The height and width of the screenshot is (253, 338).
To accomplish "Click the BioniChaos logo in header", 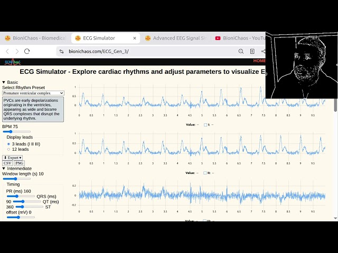I will (x=13, y=62).
